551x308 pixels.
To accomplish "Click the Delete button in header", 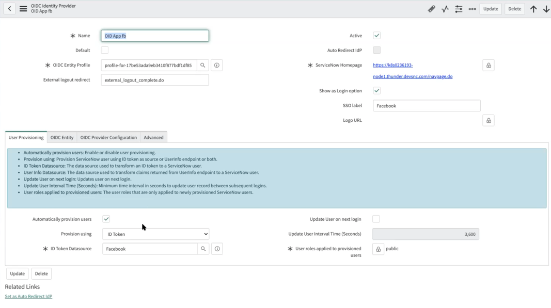I will coord(514,9).
